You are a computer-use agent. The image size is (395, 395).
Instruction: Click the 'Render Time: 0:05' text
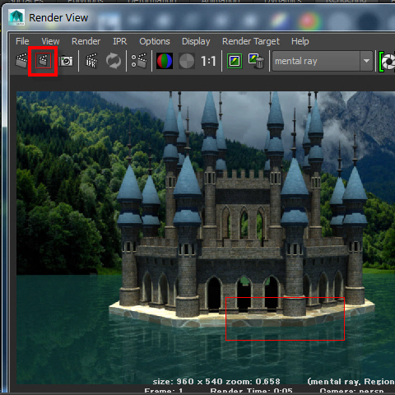click(x=251, y=391)
